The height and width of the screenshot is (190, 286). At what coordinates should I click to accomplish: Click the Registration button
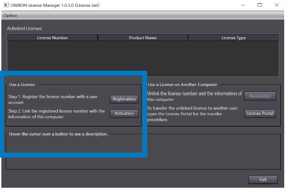coord(124,99)
